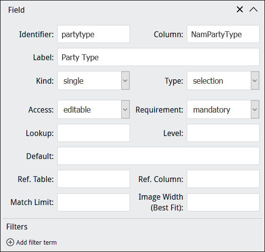Image resolution: width=265 pixels, height=252 pixels.
Task: Collapse the Field panel using the chevron
Action: click(253, 9)
